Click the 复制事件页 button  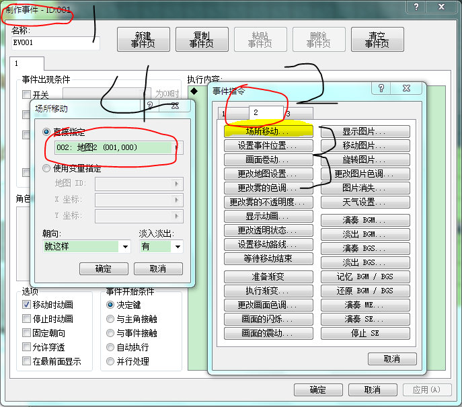[x=202, y=40]
